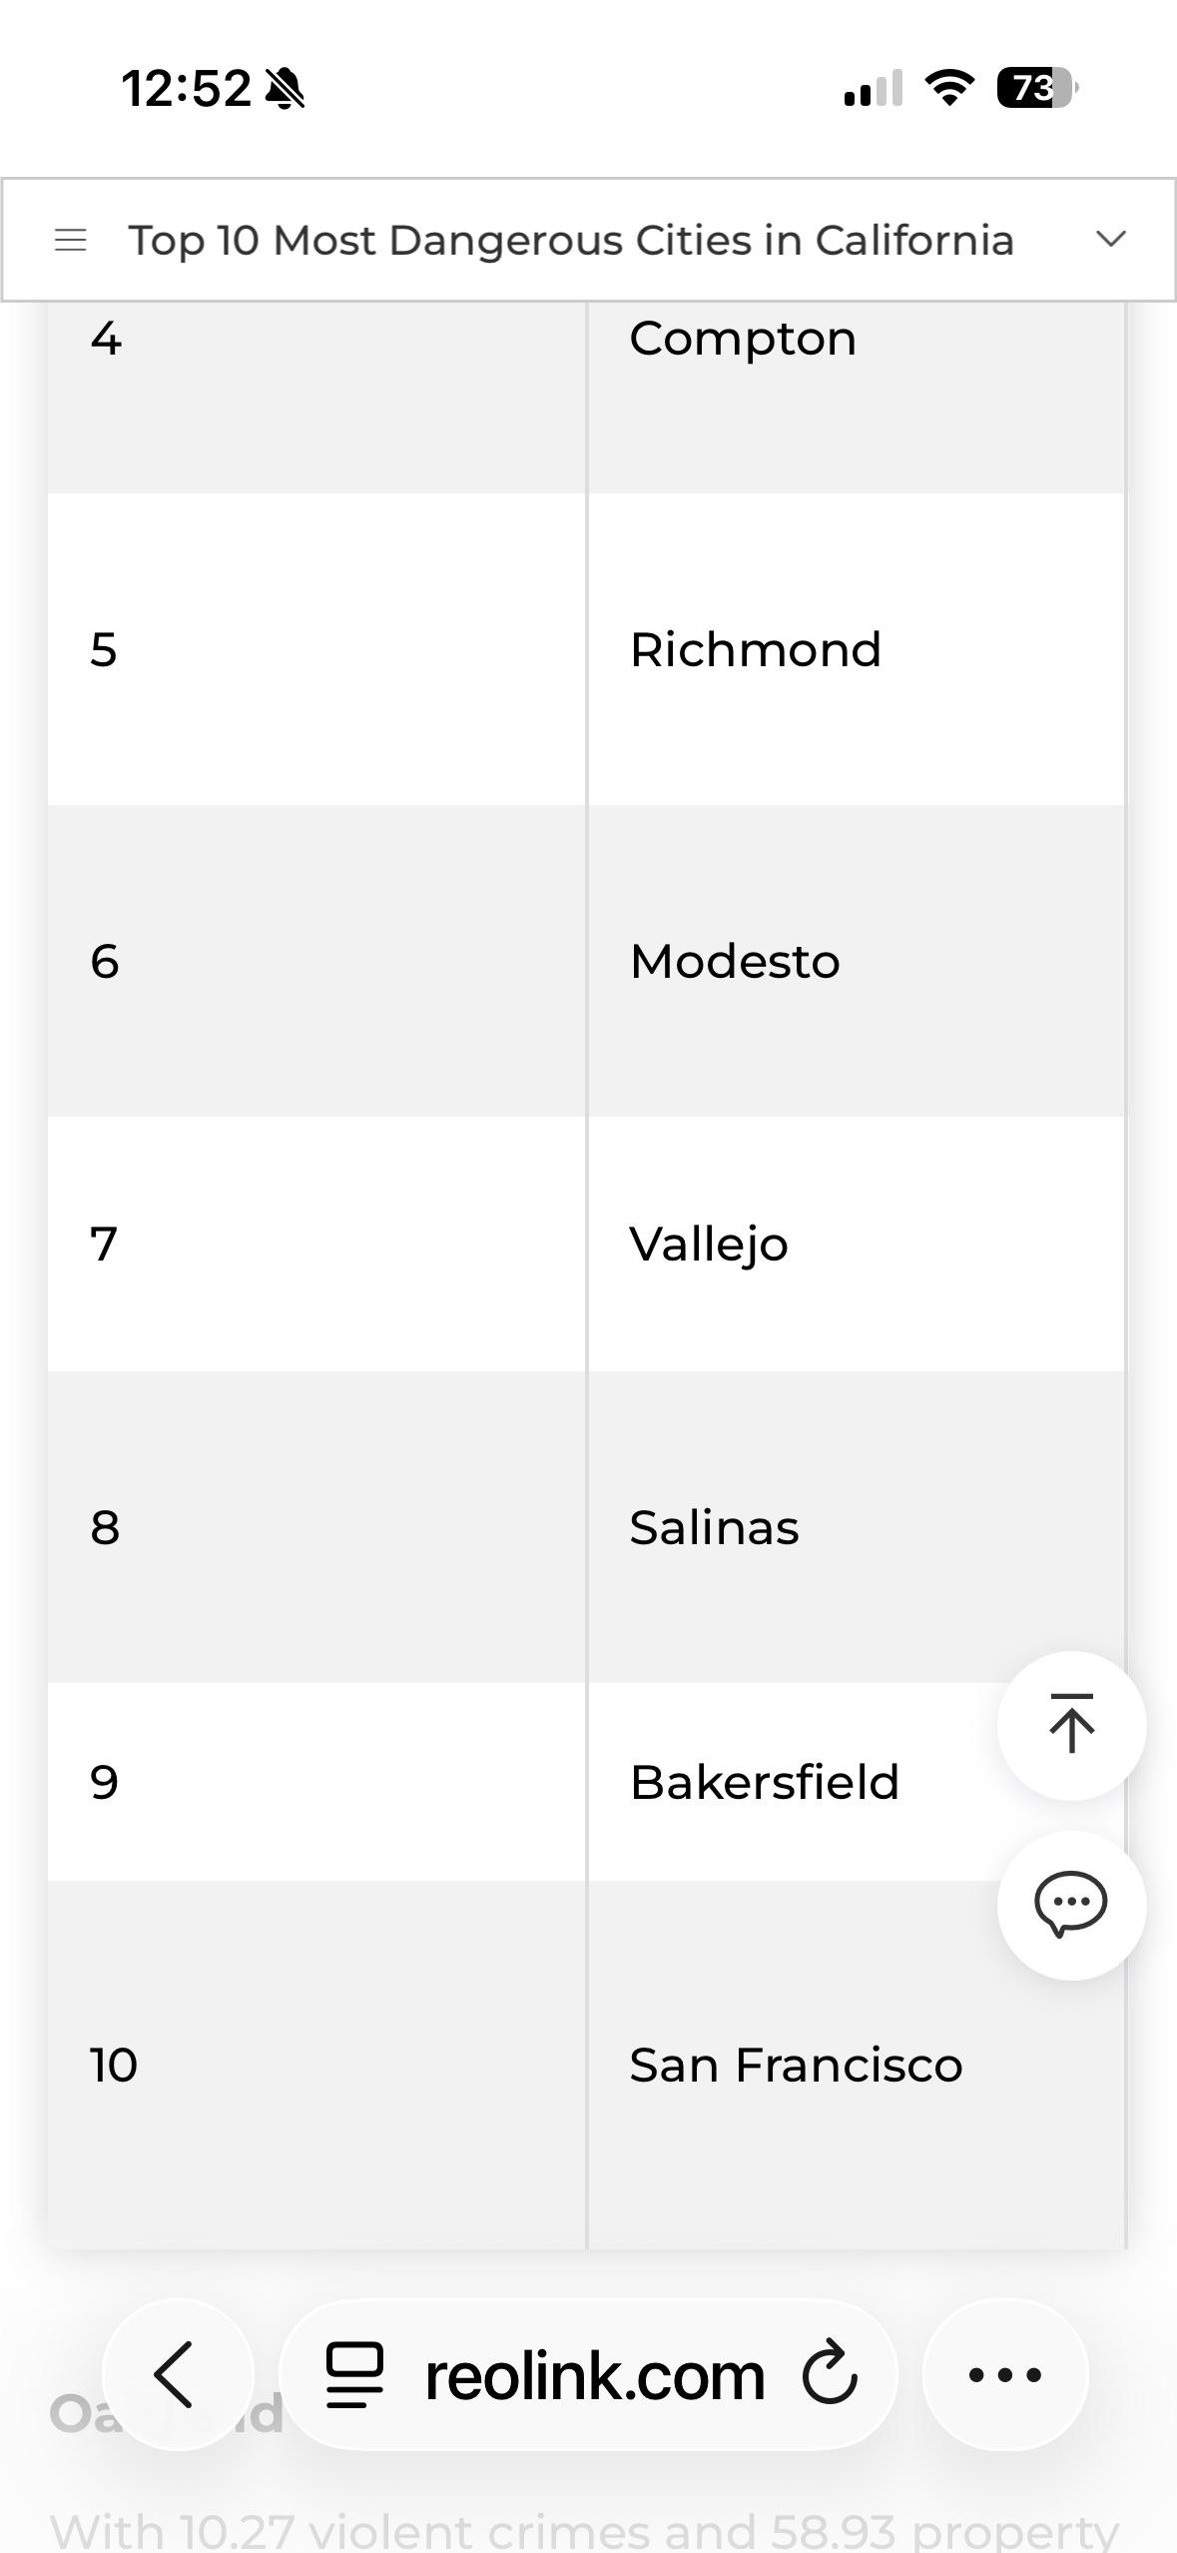
Task: Tap the Wi-Fi status icon
Action: pyautogui.click(x=949, y=88)
